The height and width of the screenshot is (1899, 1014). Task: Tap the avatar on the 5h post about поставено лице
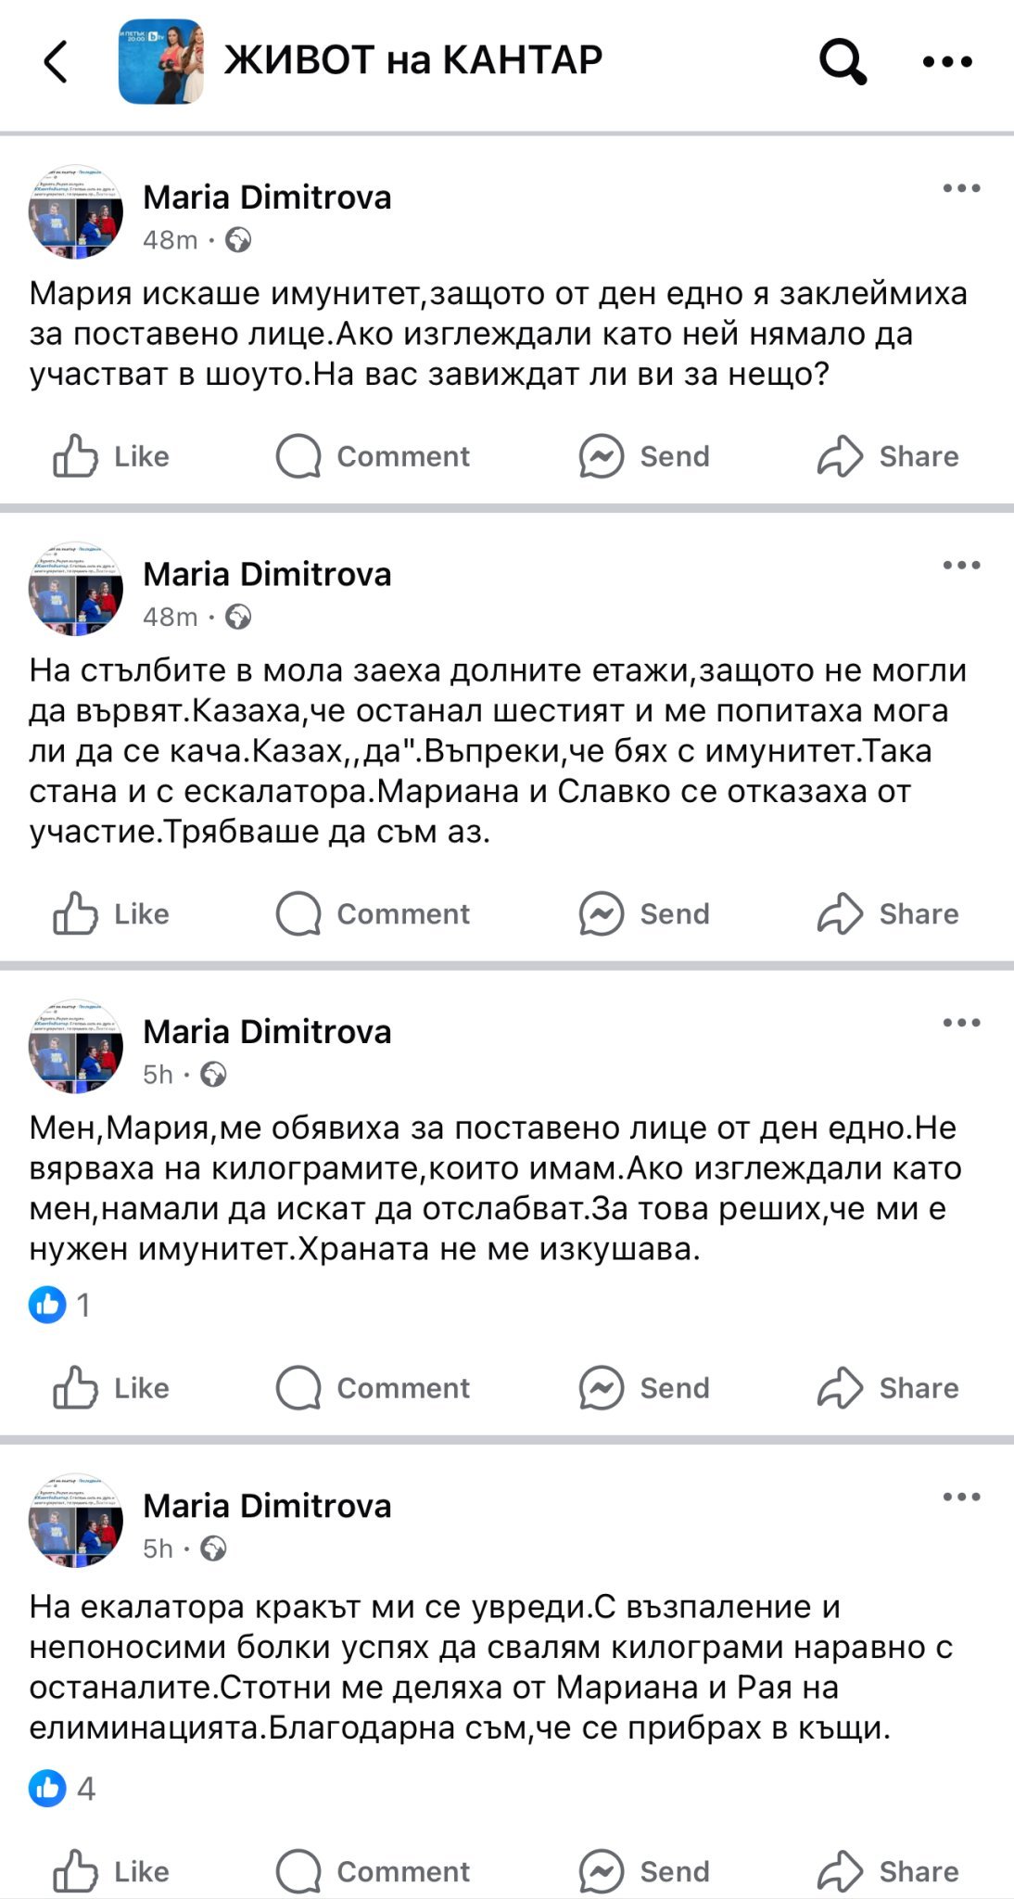pyautogui.click(x=76, y=1047)
